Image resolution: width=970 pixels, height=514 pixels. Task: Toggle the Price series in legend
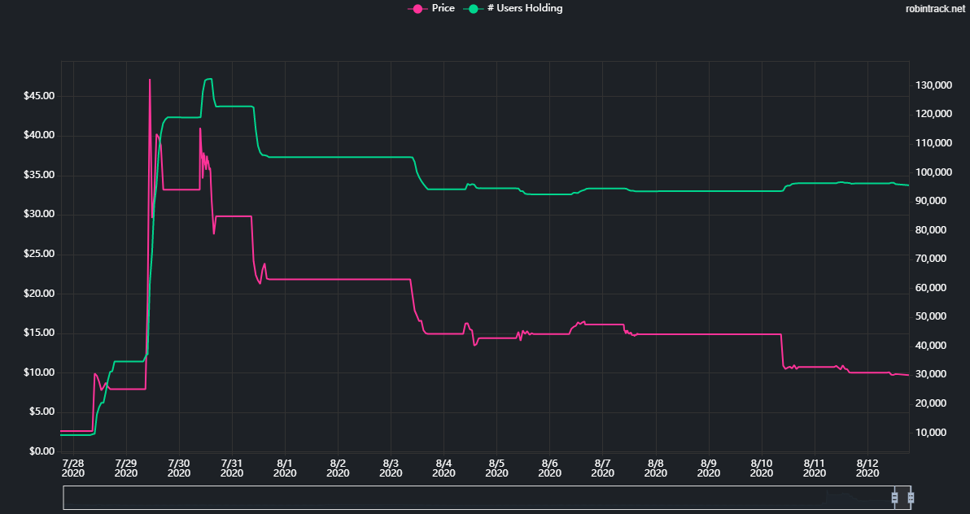point(431,8)
